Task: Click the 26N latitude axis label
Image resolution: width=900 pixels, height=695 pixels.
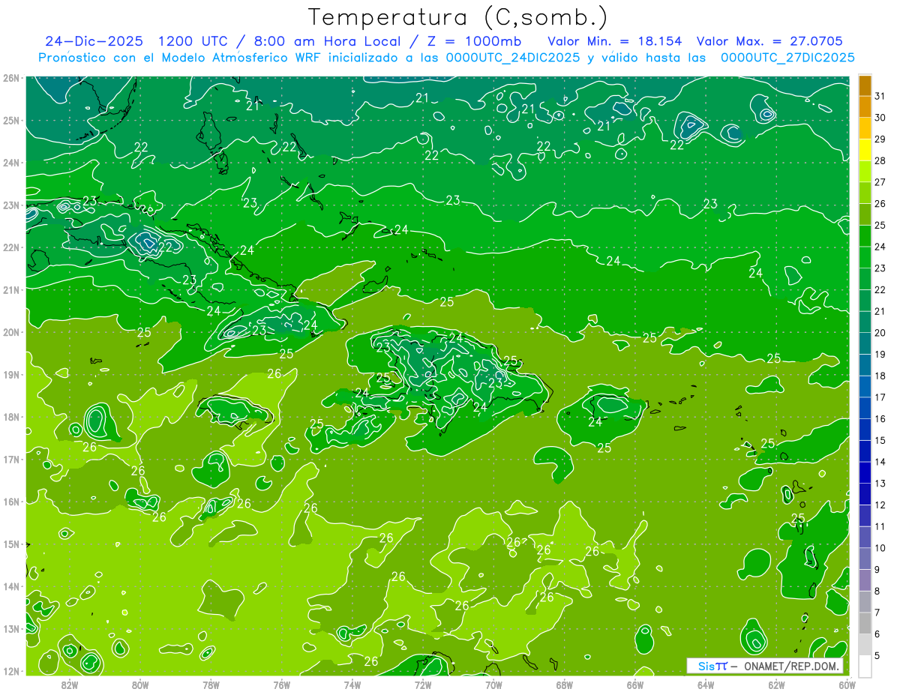Action: 11,78
